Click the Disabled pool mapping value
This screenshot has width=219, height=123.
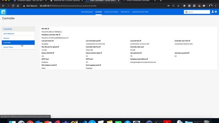tap(89, 68)
